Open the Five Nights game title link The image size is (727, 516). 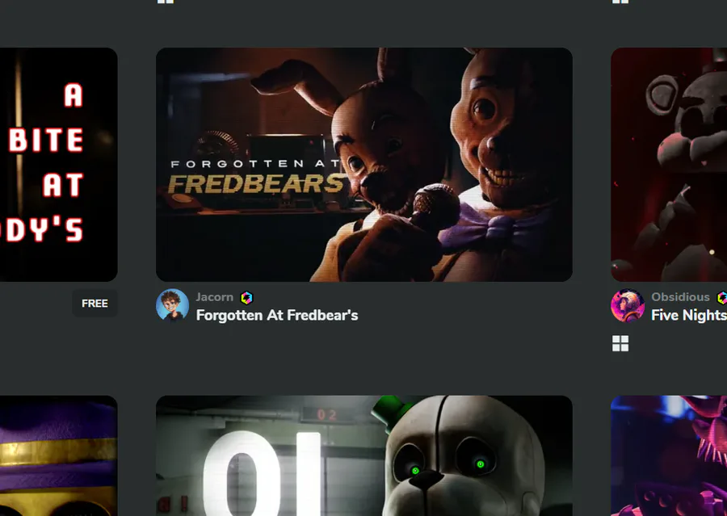[689, 315]
